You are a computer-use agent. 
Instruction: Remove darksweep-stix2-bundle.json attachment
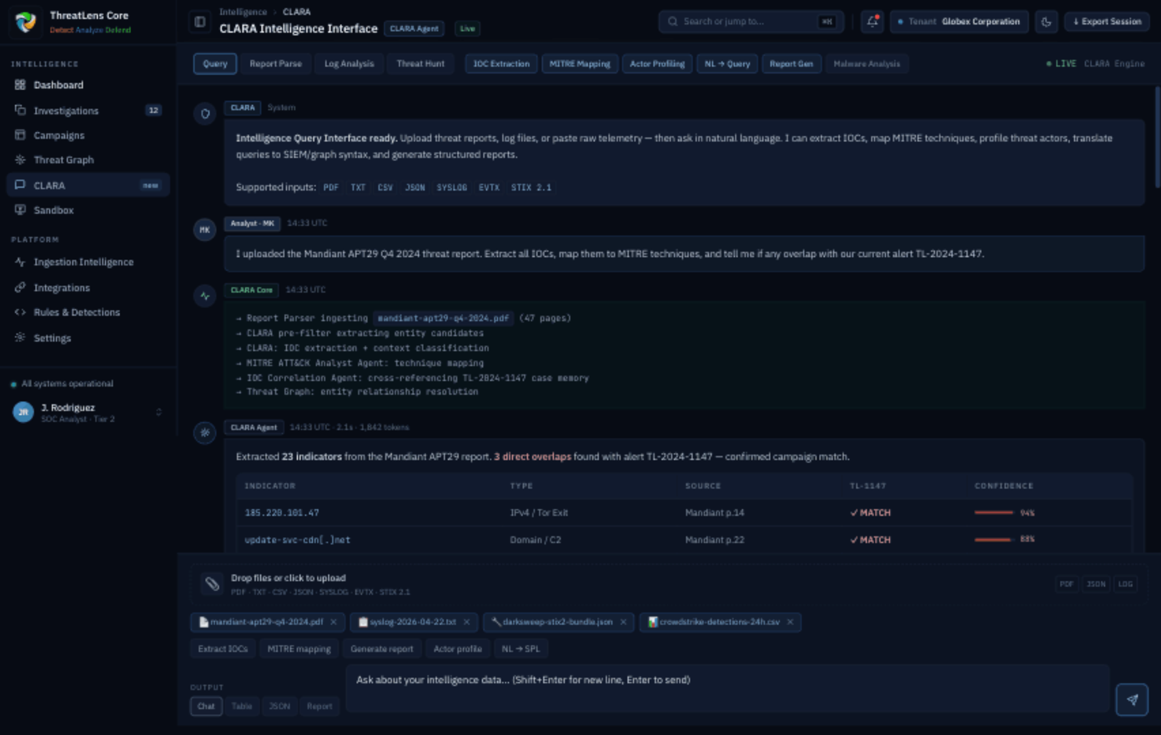click(623, 622)
